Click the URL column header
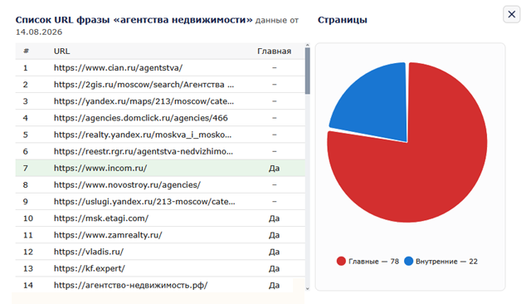526x304 pixels. 61,51
